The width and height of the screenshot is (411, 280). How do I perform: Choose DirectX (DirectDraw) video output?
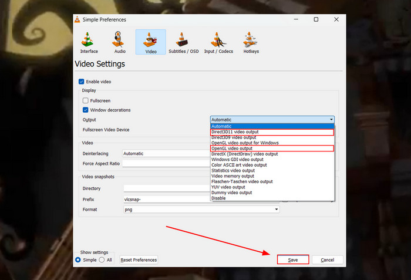[x=272, y=154]
